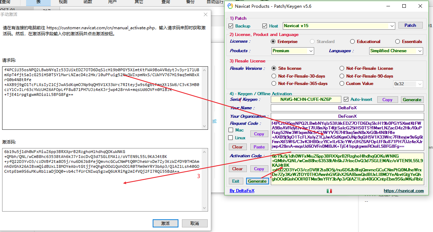Paste into the Request Code field
The height and width of the screenshot is (232, 433).
pyautogui.click(x=259, y=147)
